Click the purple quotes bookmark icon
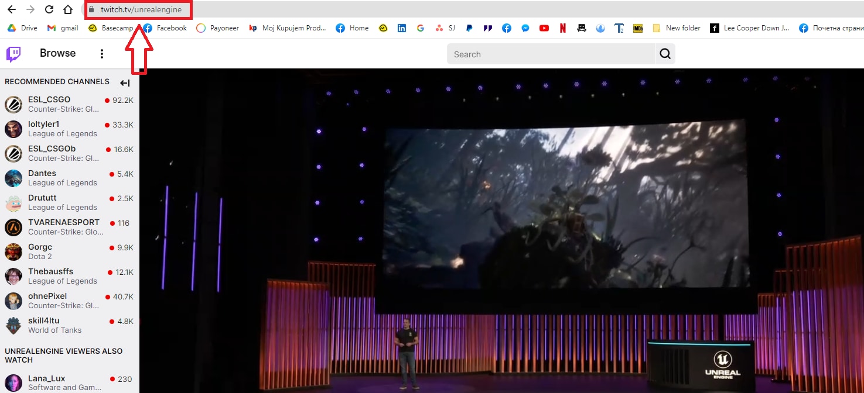The height and width of the screenshot is (393, 864). [488, 28]
